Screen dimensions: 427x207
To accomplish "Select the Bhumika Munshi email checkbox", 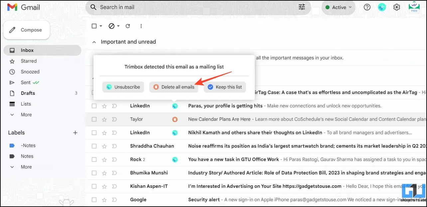I will [x=94, y=173].
